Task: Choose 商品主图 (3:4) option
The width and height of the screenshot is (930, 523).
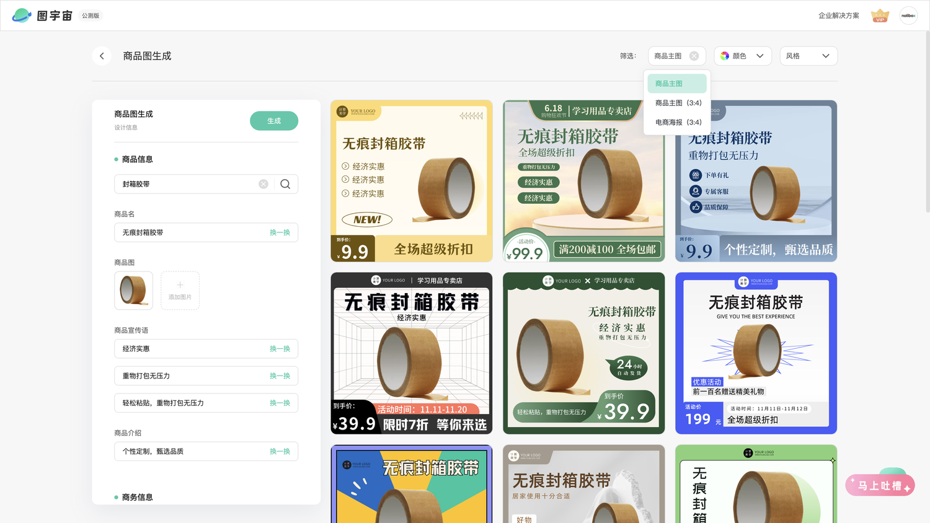Action: pyautogui.click(x=677, y=103)
